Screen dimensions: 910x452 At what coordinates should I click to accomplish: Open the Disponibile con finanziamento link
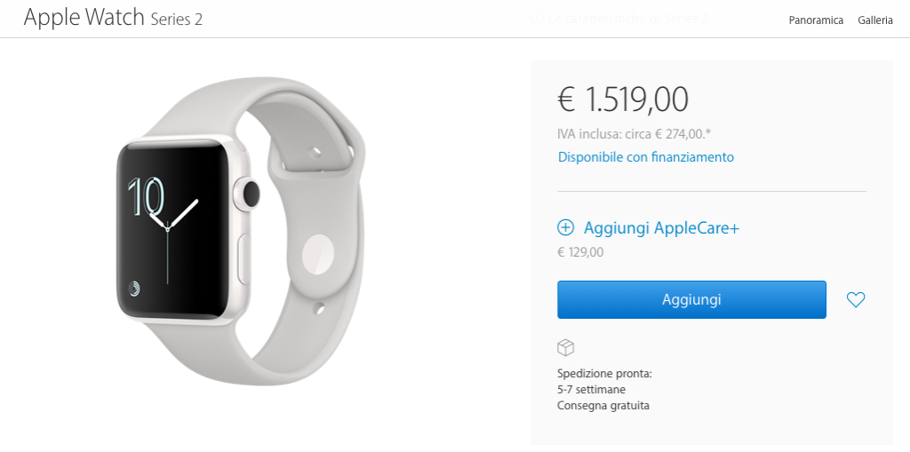click(645, 156)
